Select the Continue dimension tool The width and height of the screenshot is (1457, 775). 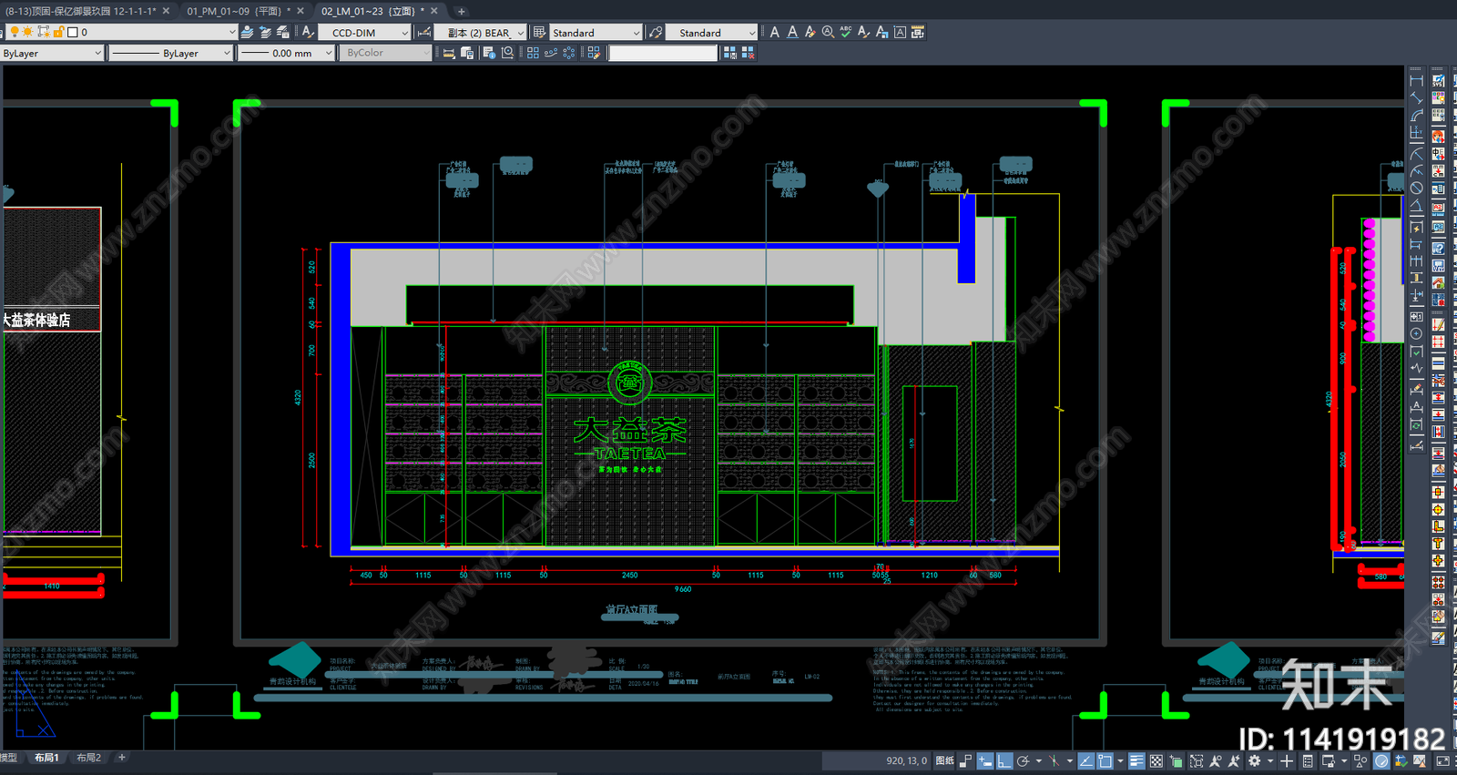pos(1416,260)
